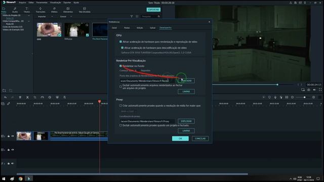Click the preview volume speaker icon
The width and height of the screenshot is (324, 182).
tap(314, 90)
